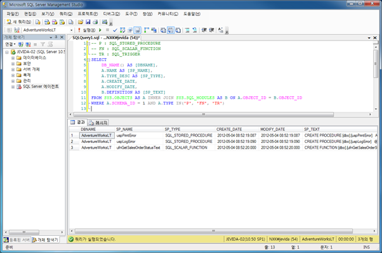The image size is (382, 253).
Task: Start debugging with the green play icon
Action: click(x=100, y=30)
